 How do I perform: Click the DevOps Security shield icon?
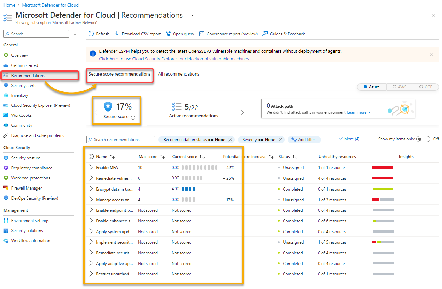[6, 198]
